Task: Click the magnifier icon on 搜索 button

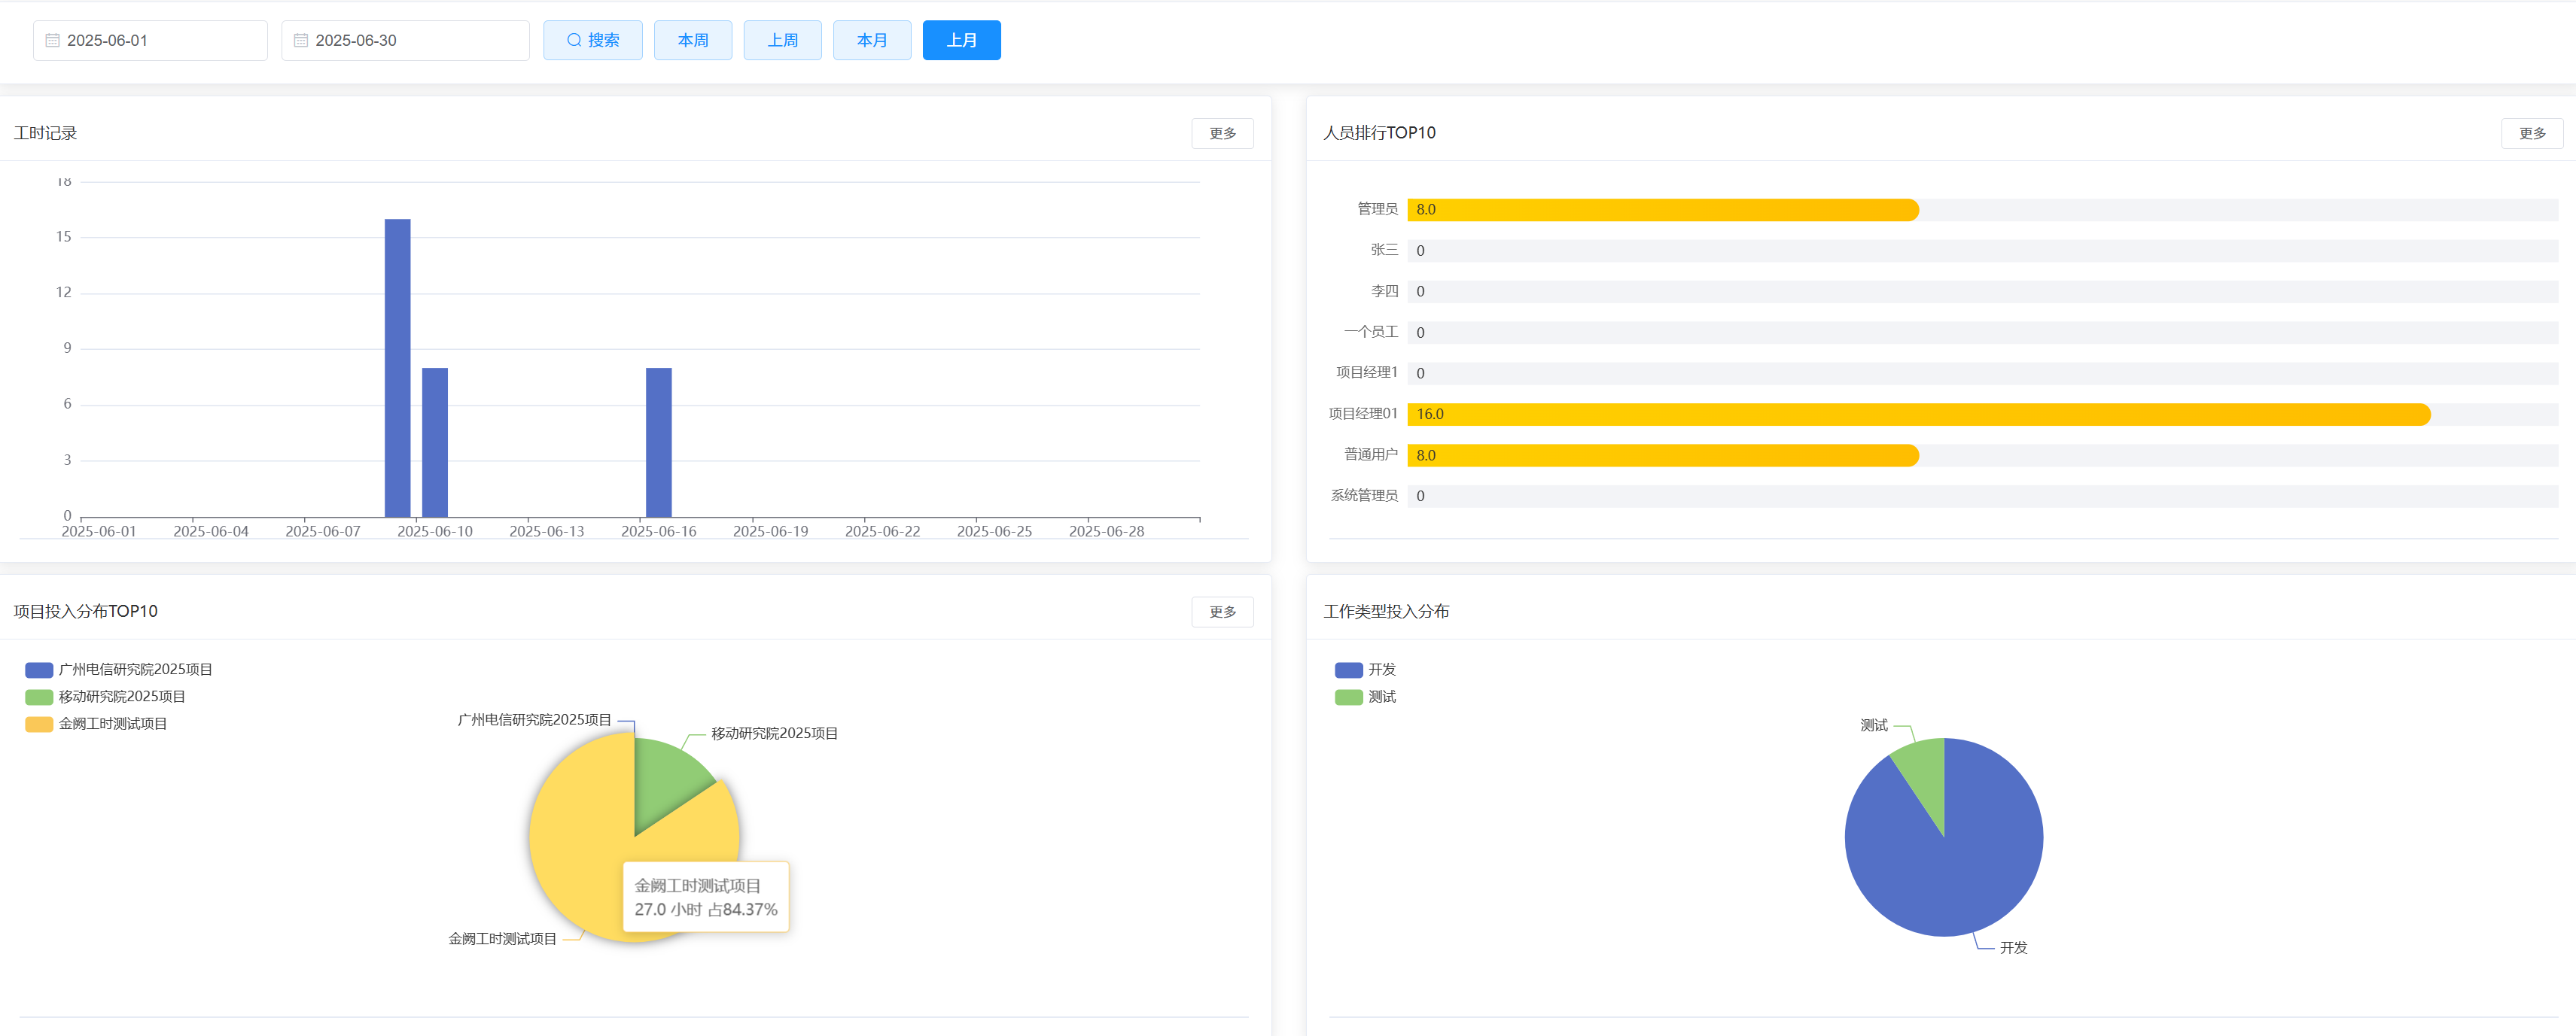Action: click(574, 41)
